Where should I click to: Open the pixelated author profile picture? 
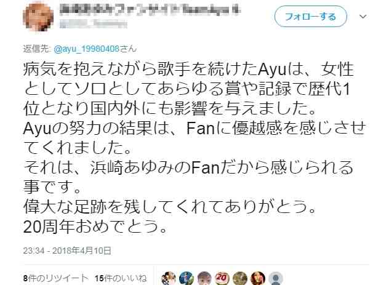point(38,15)
